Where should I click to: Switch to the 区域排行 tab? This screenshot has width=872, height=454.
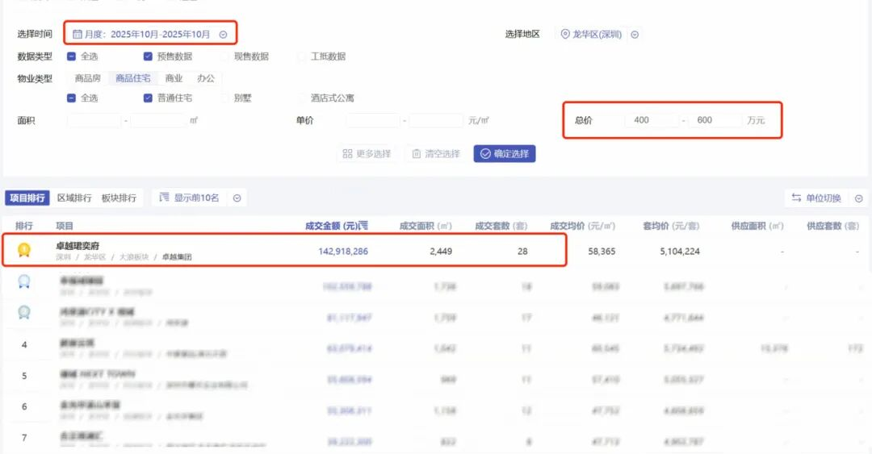pos(73,198)
